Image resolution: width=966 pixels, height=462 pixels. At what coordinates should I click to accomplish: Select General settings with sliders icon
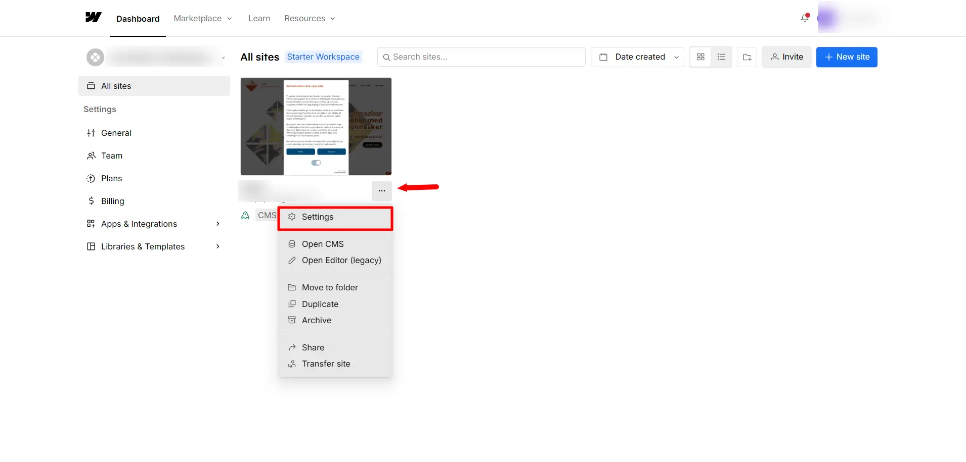tap(91, 133)
